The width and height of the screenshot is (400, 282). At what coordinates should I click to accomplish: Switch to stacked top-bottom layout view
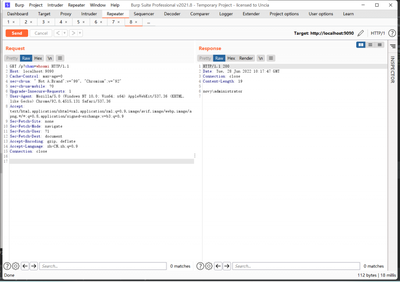[x=370, y=45]
